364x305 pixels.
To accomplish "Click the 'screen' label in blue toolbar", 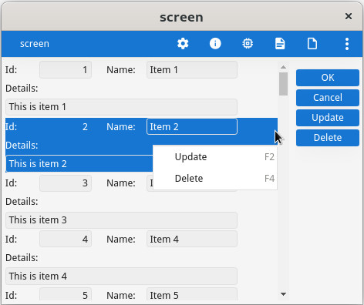I will pos(35,44).
